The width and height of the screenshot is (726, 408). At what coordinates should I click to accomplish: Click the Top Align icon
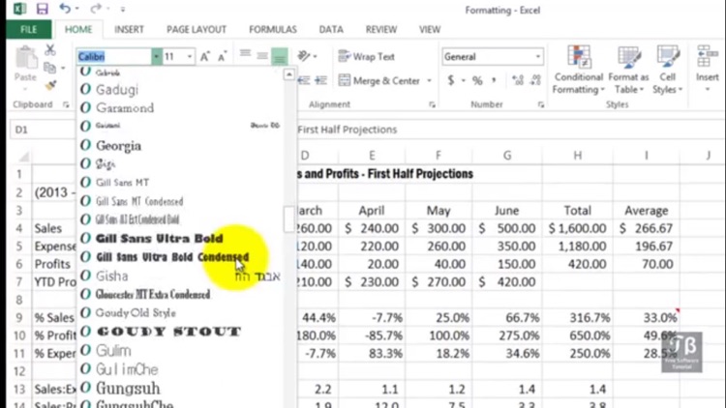pos(246,54)
